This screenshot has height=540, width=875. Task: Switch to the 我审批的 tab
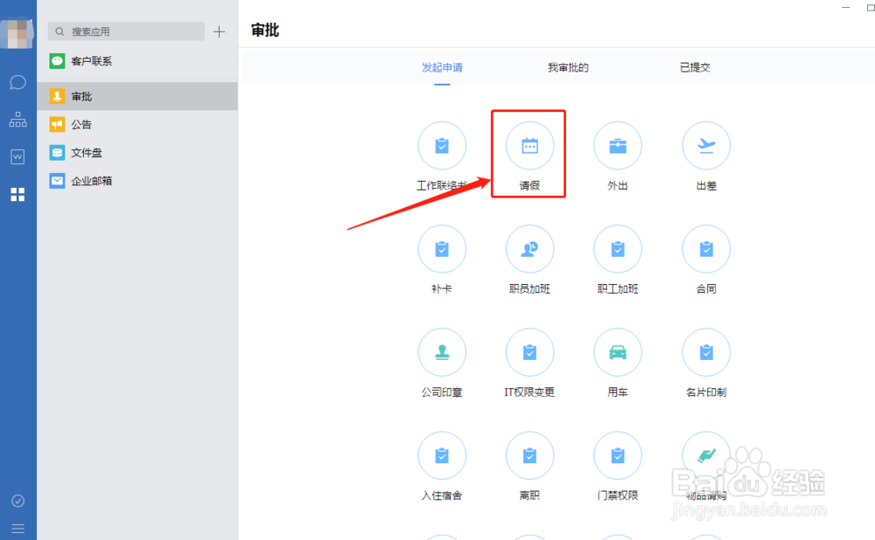[567, 66]
